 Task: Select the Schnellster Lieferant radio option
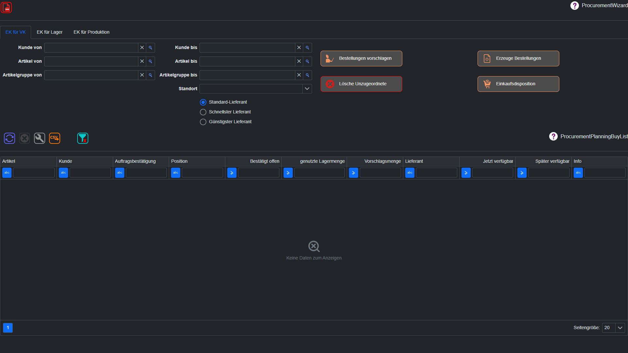click(x=203, y=112)
